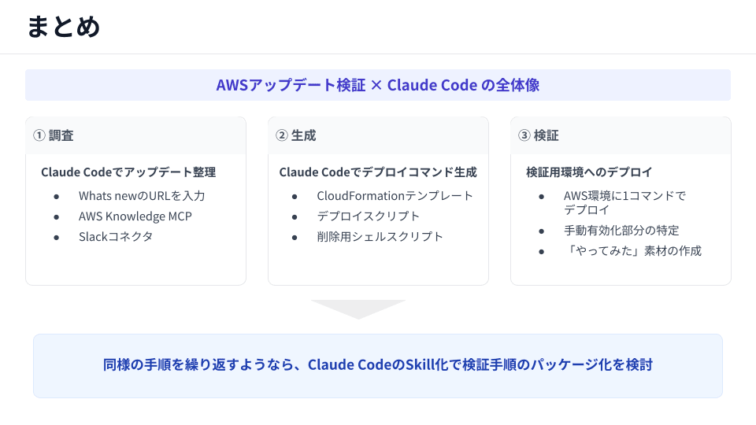Image resolution: width=756 pixels, height=425 pixels.
Task: Select the Claude Codeでデプロイコマンド生成 heading
Action: coord(378,172)
